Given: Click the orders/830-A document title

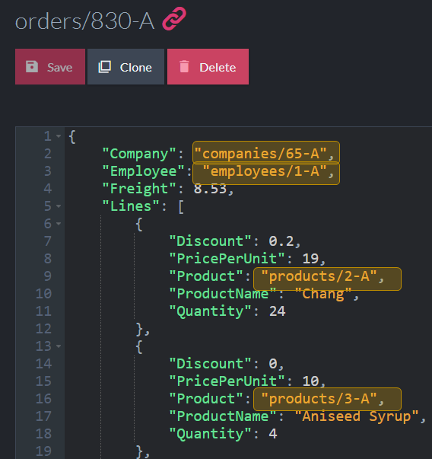Looking at the screenshot, I should pyautogui.click(x=84, y=21).
